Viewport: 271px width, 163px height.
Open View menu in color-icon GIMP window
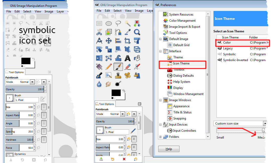click(x=128, y=11)
